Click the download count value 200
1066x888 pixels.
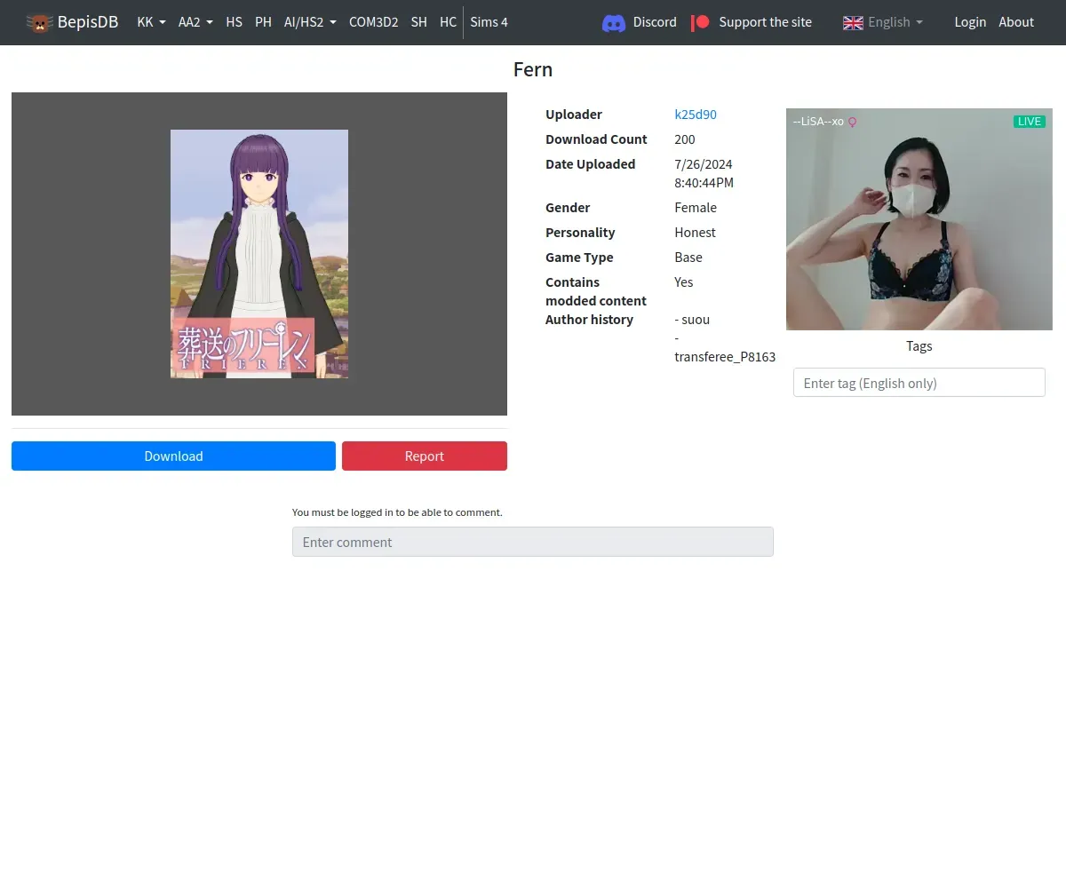click(x=685, y=139)
